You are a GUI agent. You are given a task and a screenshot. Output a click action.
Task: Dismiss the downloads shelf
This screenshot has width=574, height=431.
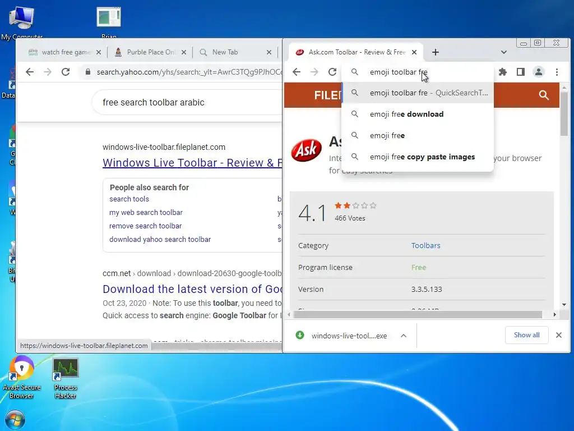pyautogui.click(x=559, y=335)
